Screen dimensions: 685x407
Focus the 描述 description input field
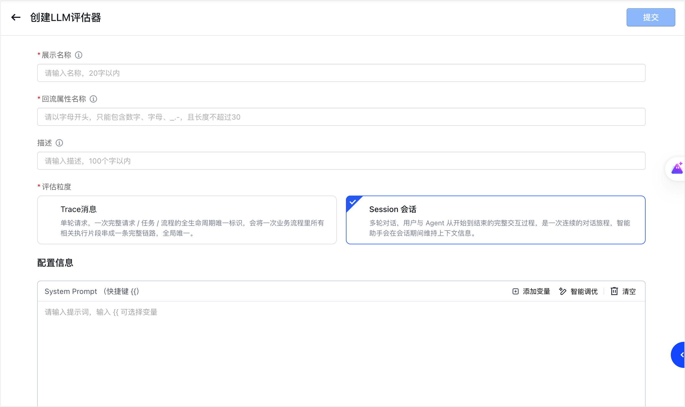(341, 161)
